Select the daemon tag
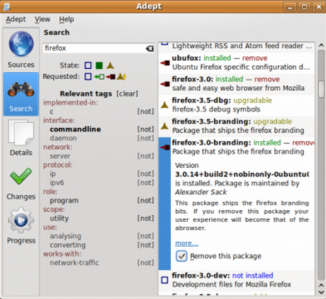Viewport: 326px width, 299px height. [63, 138]
